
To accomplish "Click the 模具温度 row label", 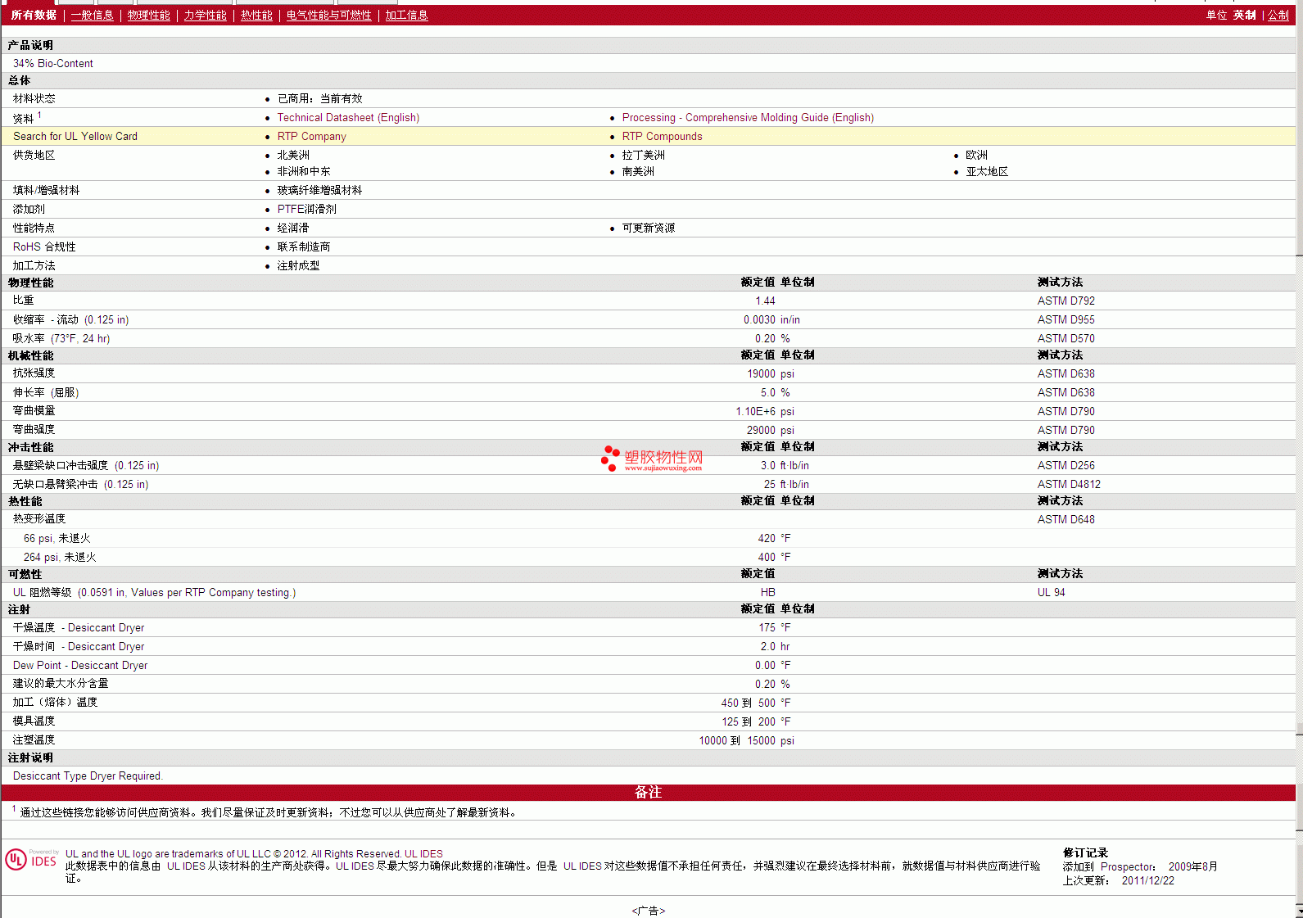I will 34,722.
